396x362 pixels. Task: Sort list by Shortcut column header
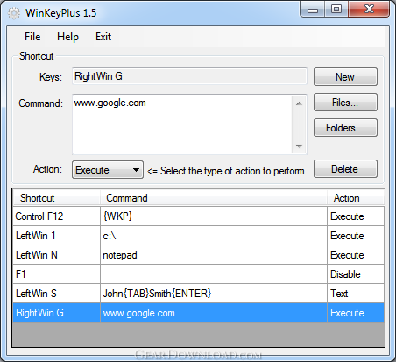tap(56, 198)
